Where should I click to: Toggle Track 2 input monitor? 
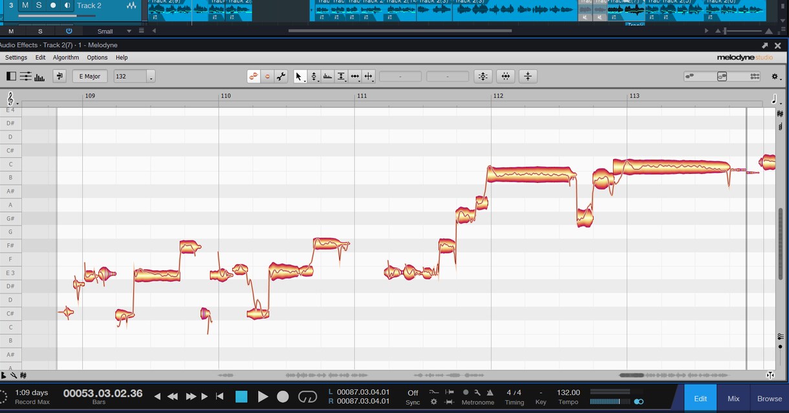click(67, 5)
